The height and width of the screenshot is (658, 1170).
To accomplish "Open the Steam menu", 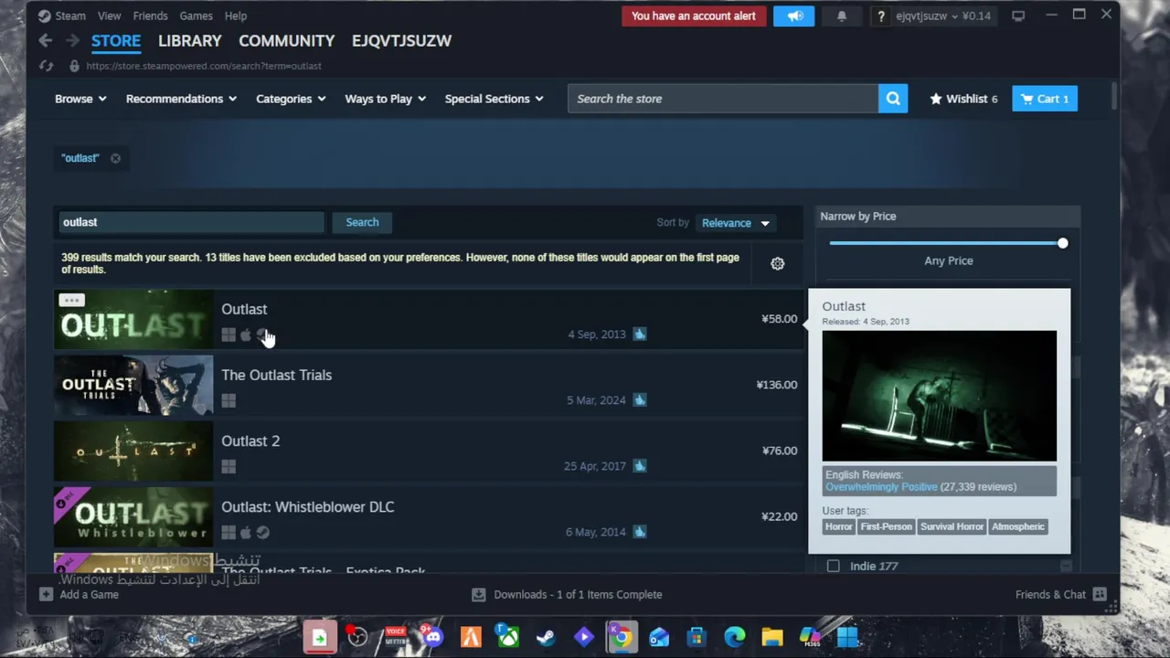I will [70, 16].
